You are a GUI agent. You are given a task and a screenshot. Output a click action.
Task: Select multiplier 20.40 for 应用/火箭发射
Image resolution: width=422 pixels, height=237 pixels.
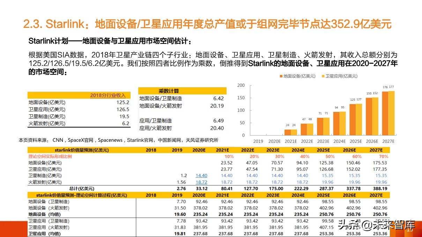[x=217, y=128]
